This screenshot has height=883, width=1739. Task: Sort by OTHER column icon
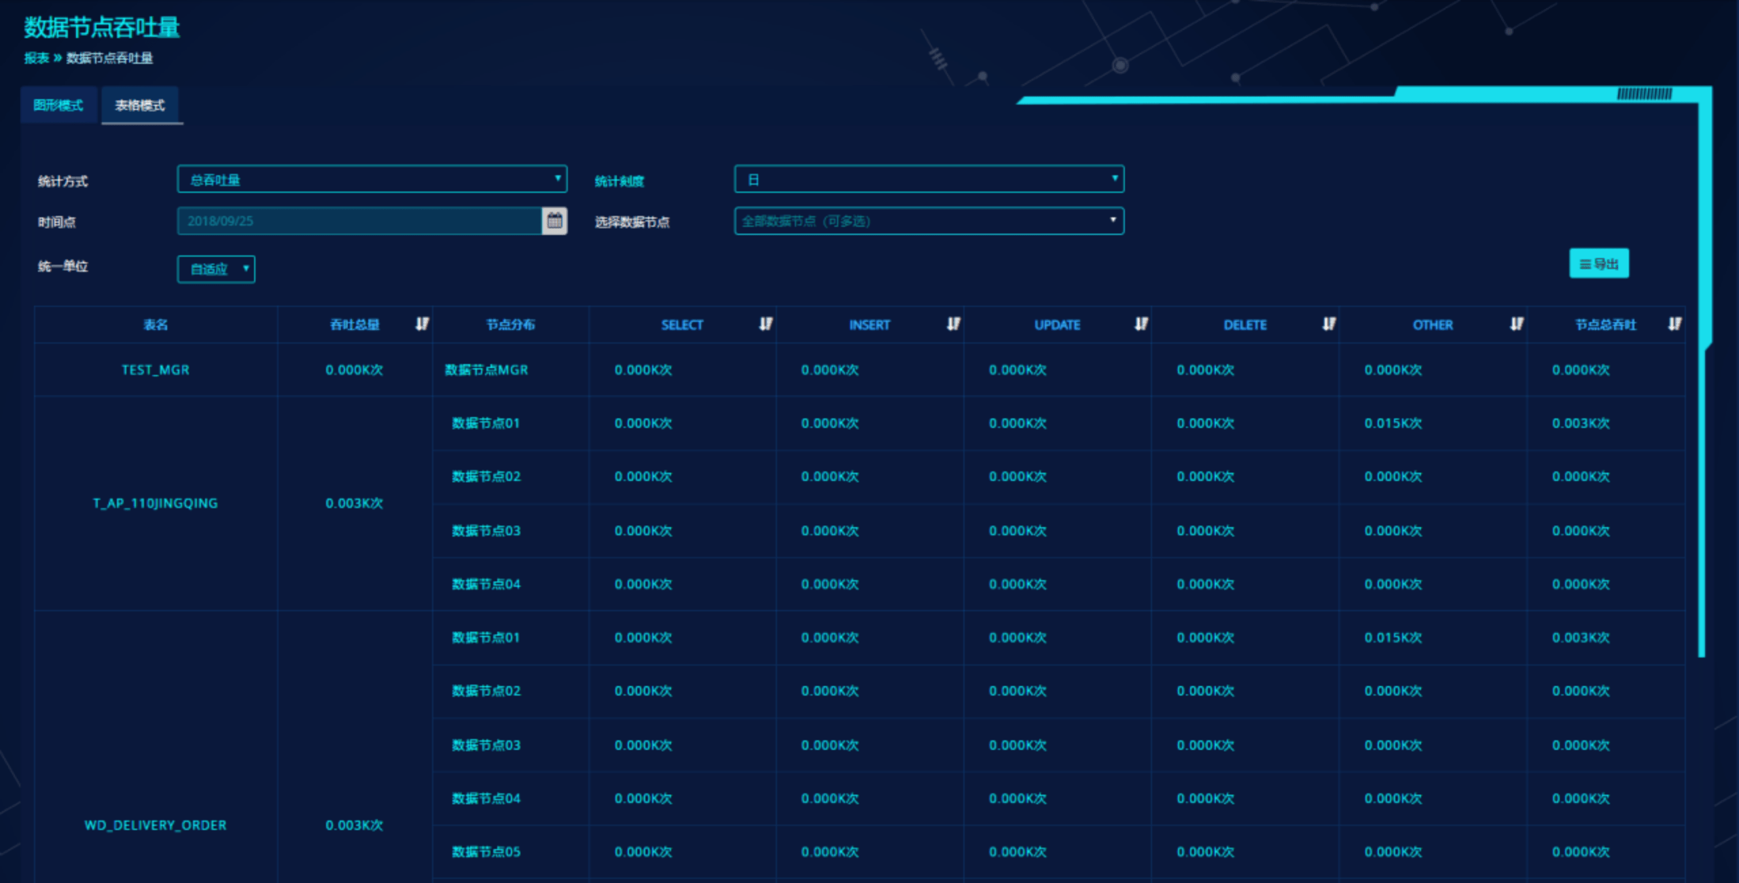click(x=1516, y=324)
